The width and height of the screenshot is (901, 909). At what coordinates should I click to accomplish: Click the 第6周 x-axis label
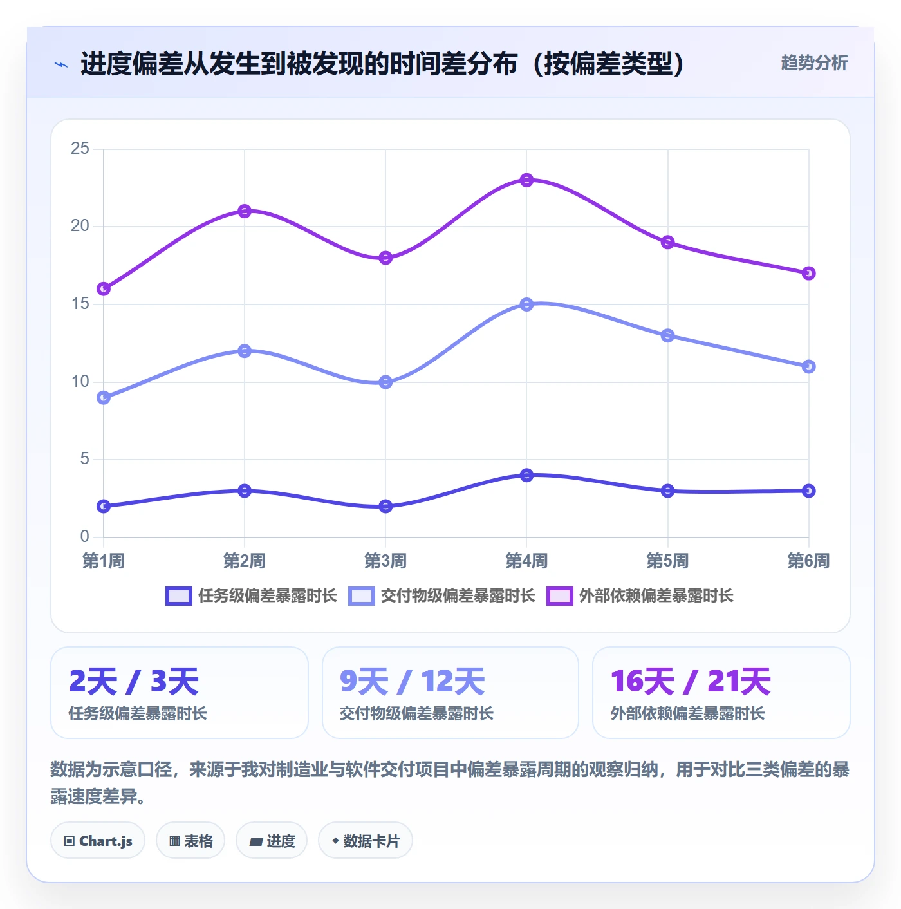coord(808,561)
